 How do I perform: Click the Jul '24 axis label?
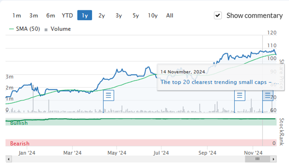click(x=161, y=153)
